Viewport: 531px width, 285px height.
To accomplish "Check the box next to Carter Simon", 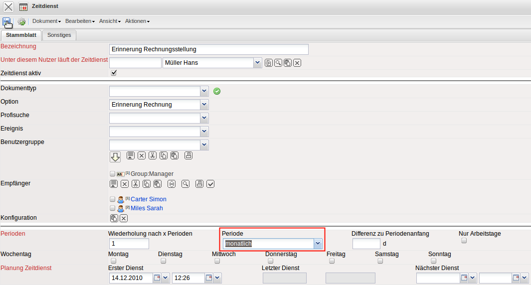I will [x=112, y=199].
